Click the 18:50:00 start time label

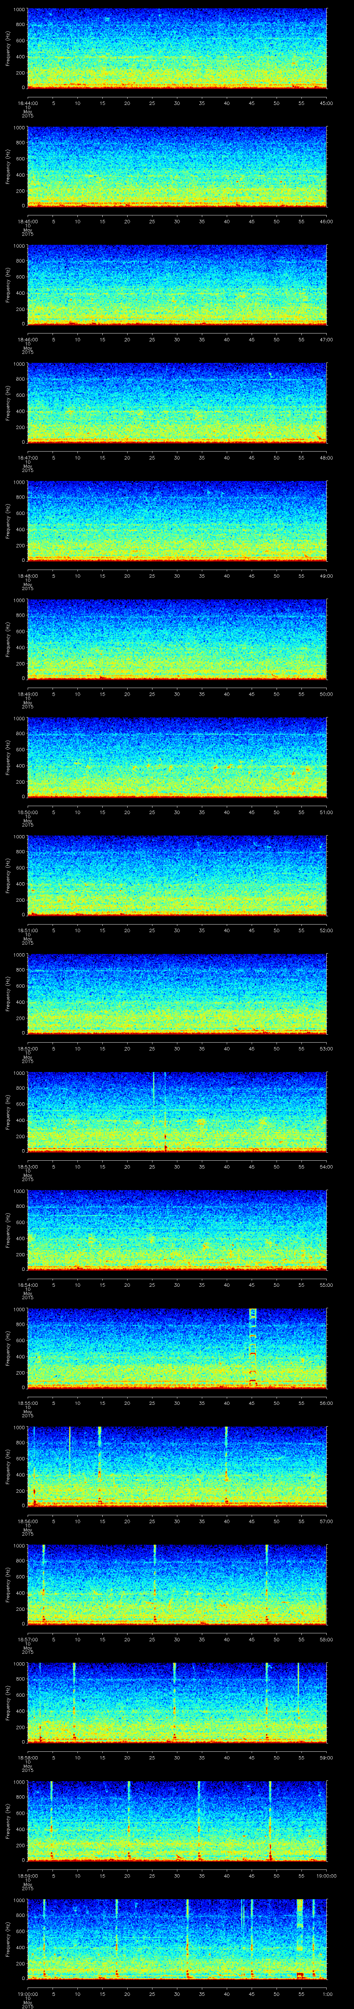point(29,812)
